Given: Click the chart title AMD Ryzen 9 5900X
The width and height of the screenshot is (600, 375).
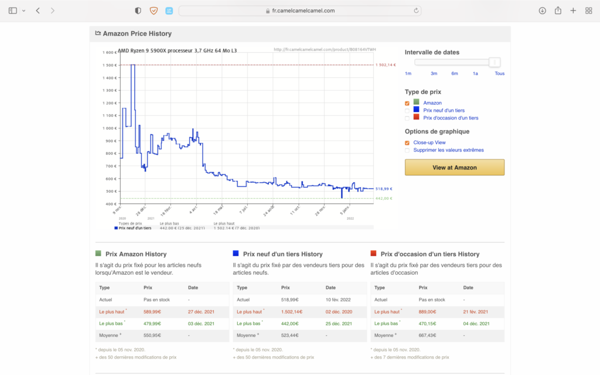Looking at the screenshot, I should pos(177,50).
